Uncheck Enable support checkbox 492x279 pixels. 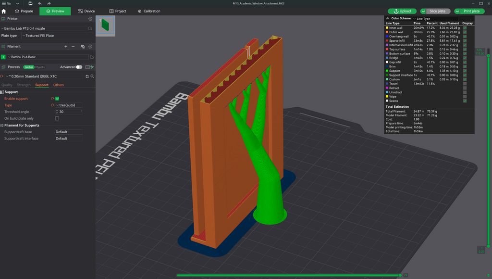(57, 99)
